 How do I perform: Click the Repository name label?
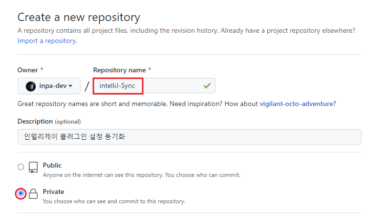pyautogui.click(x=119, y=70)
